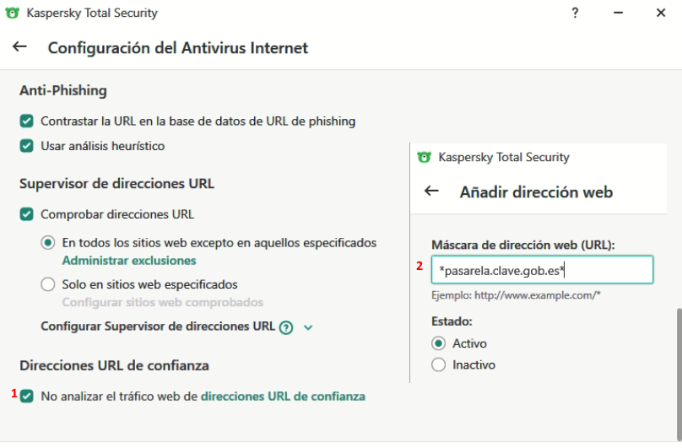Open direcciones URL de confianza link
Image resolution: width=682 pixels, height=448 pixels.
(283, 396)
